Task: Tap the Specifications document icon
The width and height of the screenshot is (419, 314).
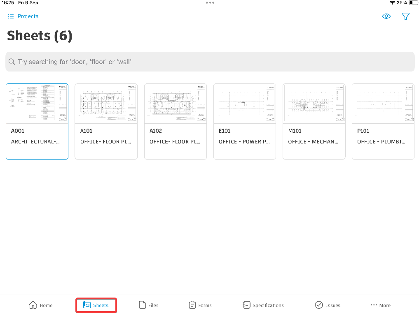Action: 246,305
